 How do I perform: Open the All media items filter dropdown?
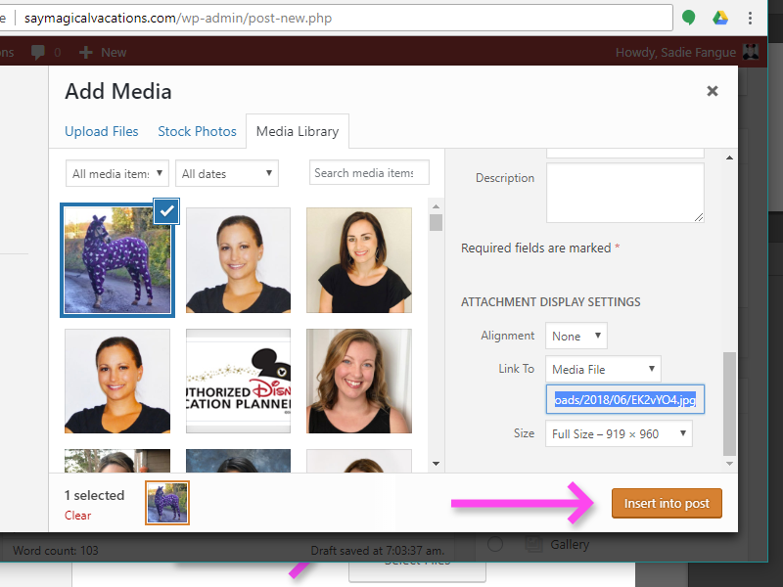(117, 173)
